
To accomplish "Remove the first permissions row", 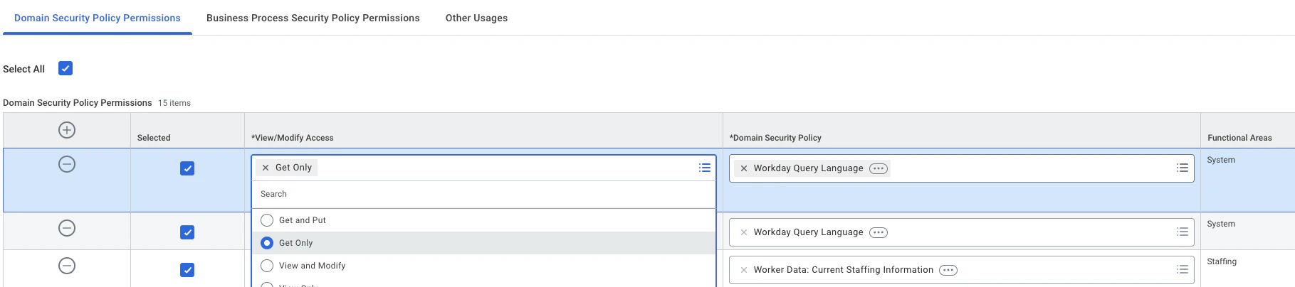I will coord(67,164).
